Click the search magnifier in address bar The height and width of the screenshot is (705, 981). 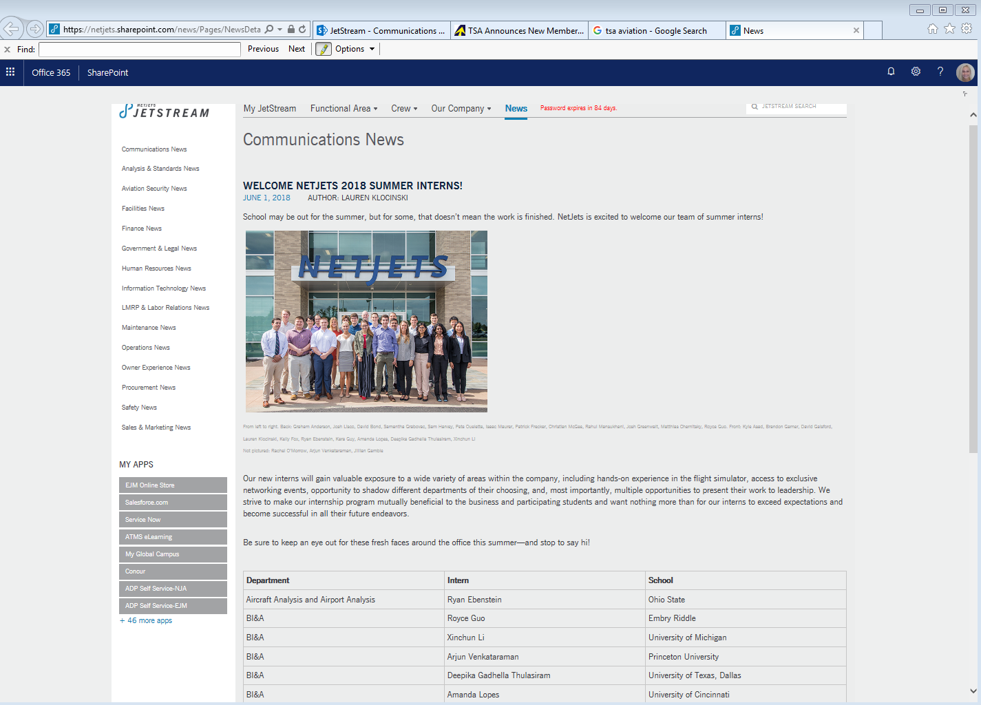tap(269, 30)
